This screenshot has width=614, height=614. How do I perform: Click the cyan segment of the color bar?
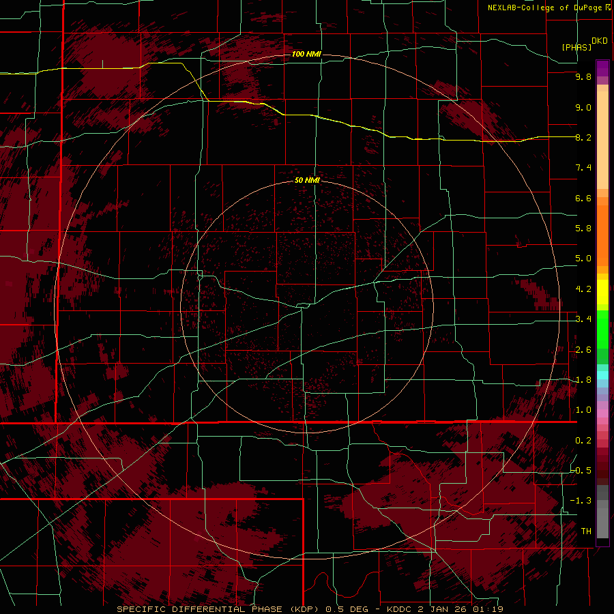pos(602,375)
